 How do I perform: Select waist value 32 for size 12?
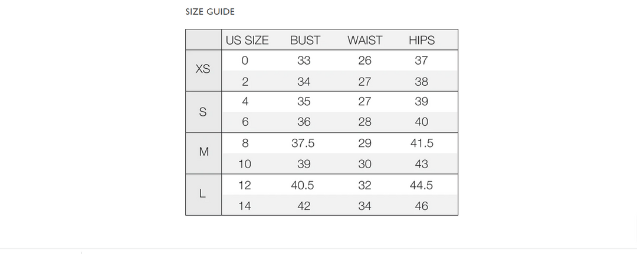[x=365, y=185]
